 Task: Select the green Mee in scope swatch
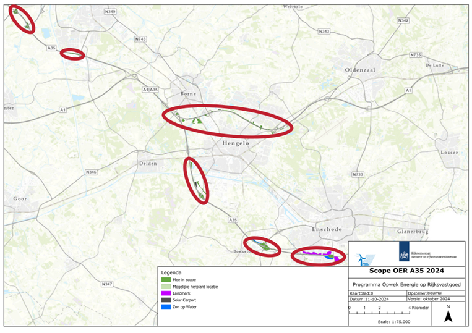tap(166, 280)
